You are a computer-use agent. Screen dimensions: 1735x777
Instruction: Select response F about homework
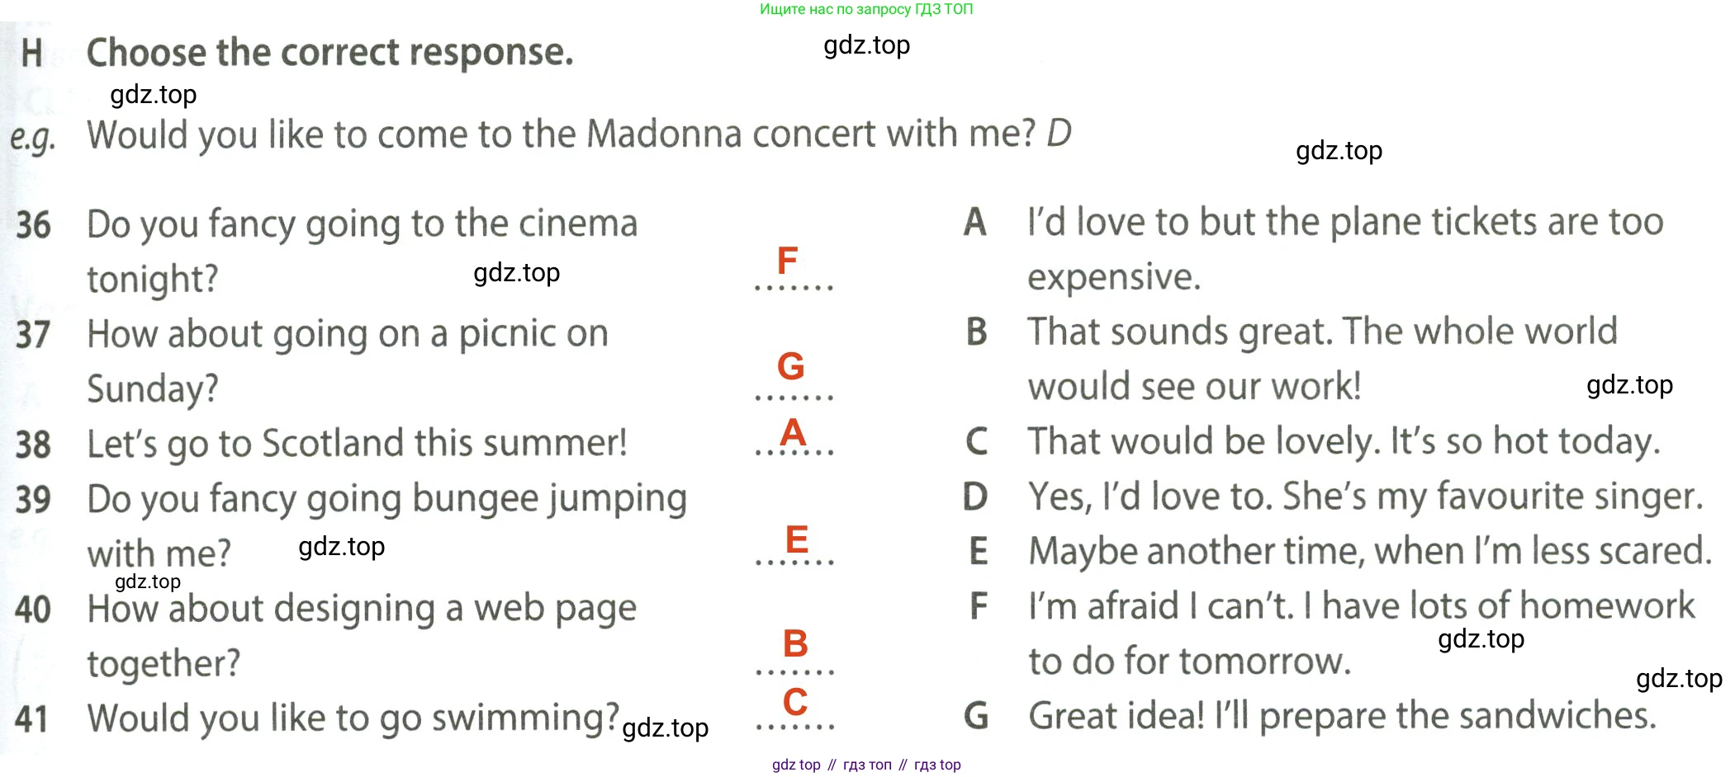pos(1361,633)
